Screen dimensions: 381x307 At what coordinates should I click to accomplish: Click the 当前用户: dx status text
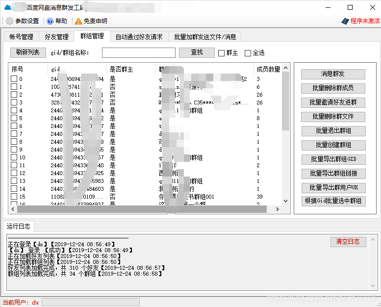tap(21, 303)
